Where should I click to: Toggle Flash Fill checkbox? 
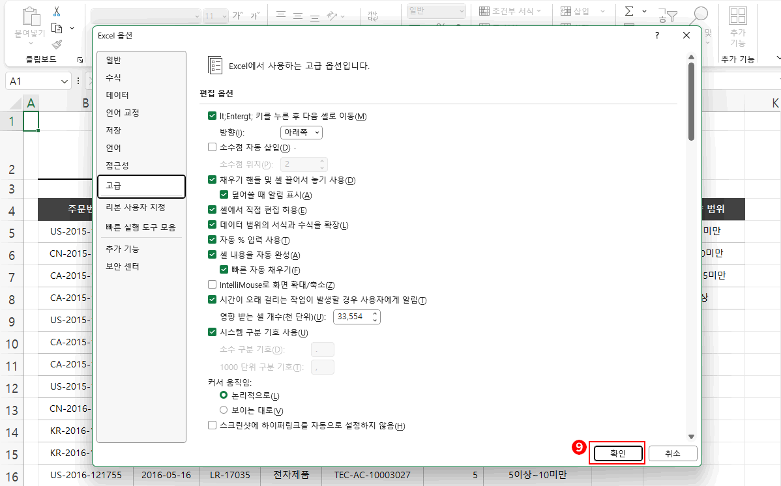(x=224, y=270)
